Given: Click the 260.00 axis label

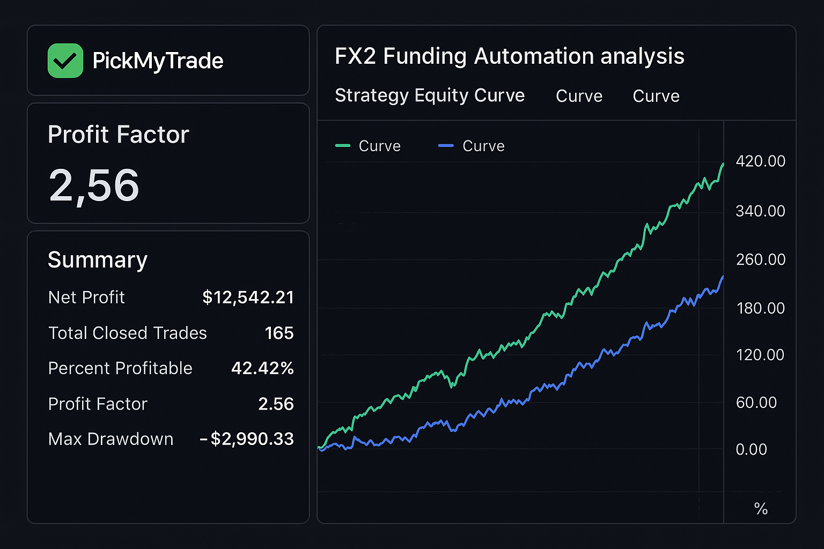Looking at the screenshot, I should click(761, 259).
